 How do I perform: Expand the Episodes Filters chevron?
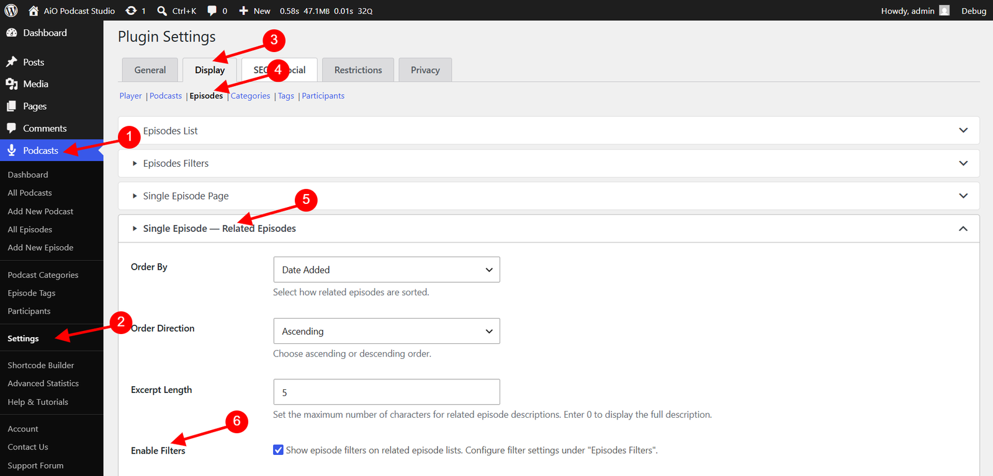[x=963, y=163]
